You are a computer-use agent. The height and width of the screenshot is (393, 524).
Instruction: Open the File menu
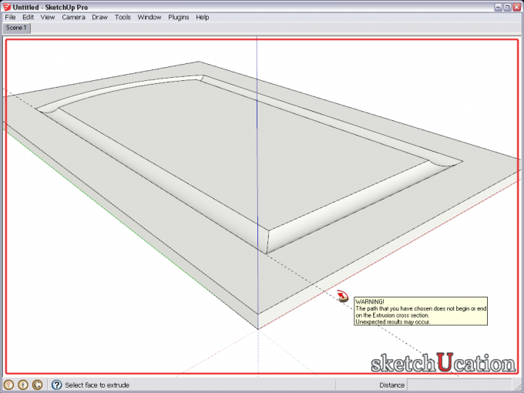point(10,17)
